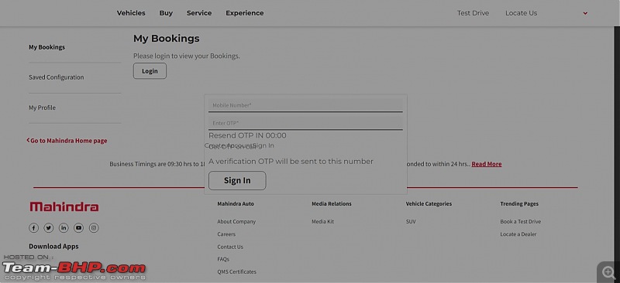Open QMS Certificates footer link

[x=236, y=271]
